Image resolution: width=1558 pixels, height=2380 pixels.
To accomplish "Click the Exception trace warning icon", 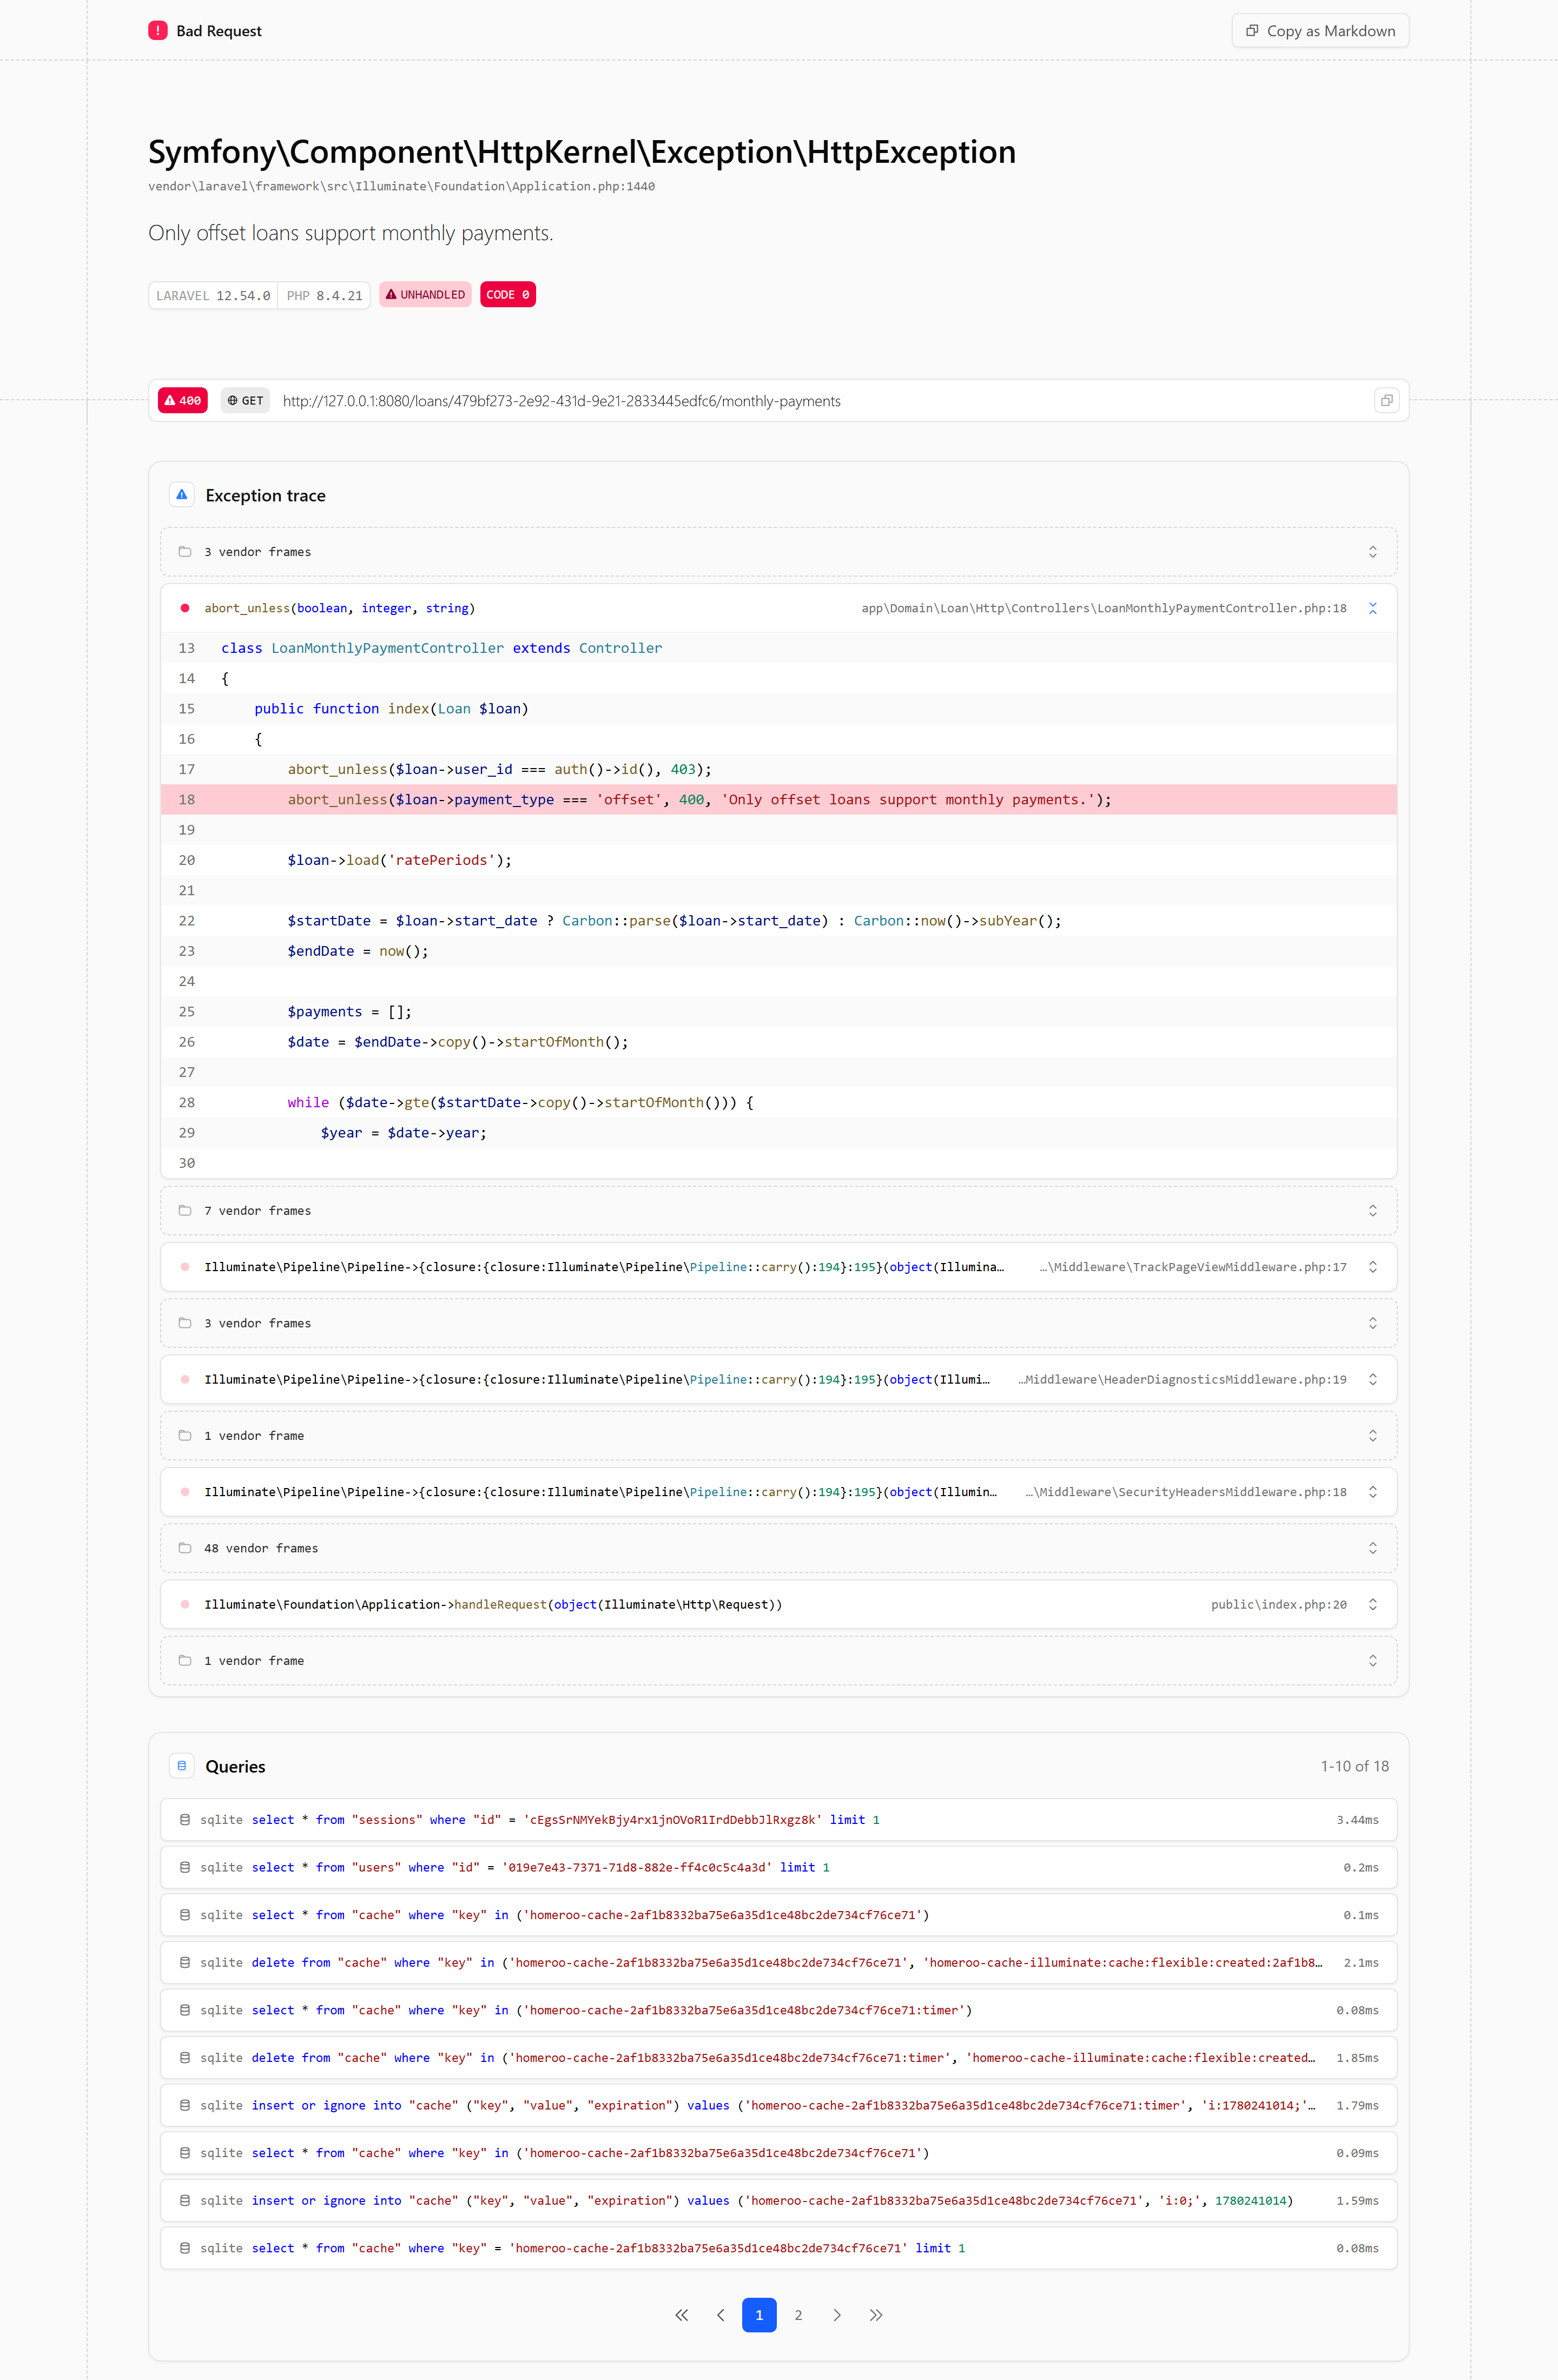I will (x=182, y=495).
